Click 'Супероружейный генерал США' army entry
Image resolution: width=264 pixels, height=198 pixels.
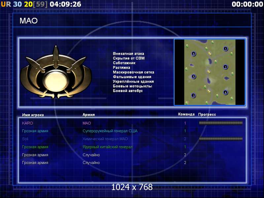coord(110,131)
